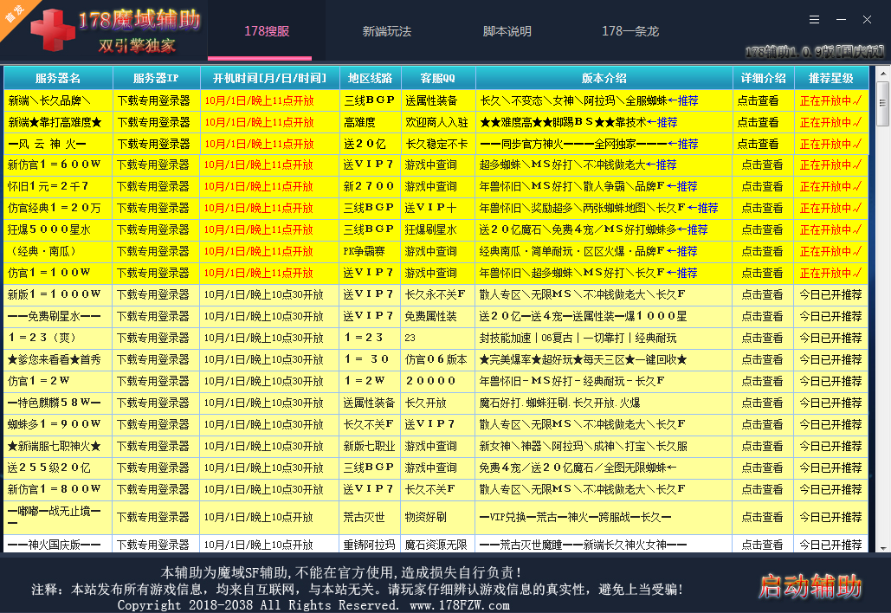Click the 正在开放中 status for the first row
Image resolution: width=891 pixels, height=613 pixels.
click(830, 100)
